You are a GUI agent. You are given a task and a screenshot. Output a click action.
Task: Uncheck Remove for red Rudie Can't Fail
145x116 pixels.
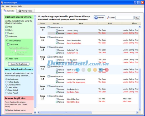point(57,53)
